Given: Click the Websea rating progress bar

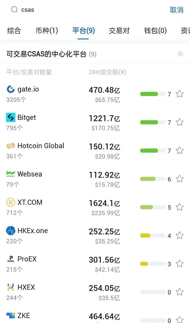Looking at the screenshot, I should (x=153, y=179).
